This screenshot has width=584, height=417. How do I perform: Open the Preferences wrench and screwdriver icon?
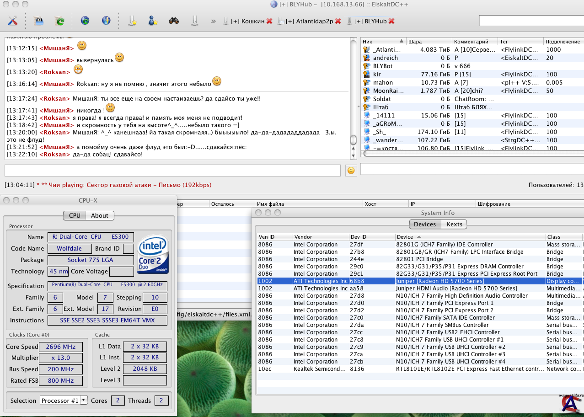[12, 21]
